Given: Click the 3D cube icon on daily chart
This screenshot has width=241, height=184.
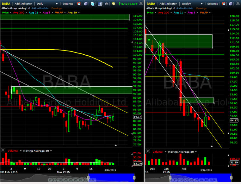Looking at the screenshot, I should (x=85, y=3).
